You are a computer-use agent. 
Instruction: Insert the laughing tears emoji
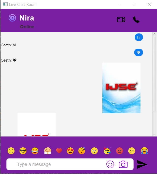tap(35, 151)
